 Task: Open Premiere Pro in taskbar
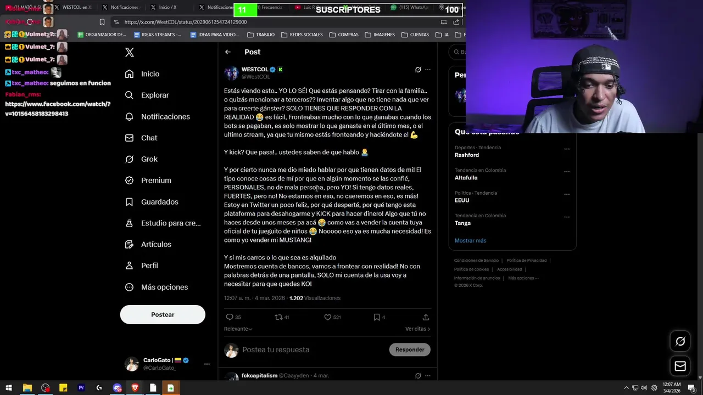click(81, 388)
